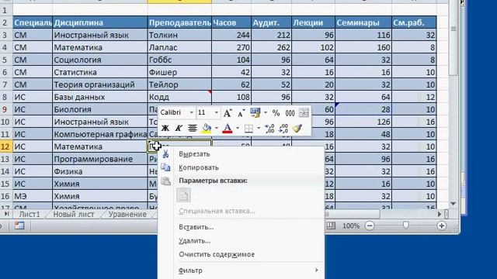The width and height of the screenshot is (497, 279).
Task: Apply thousands separator (000) format
Action: (290, 112)
